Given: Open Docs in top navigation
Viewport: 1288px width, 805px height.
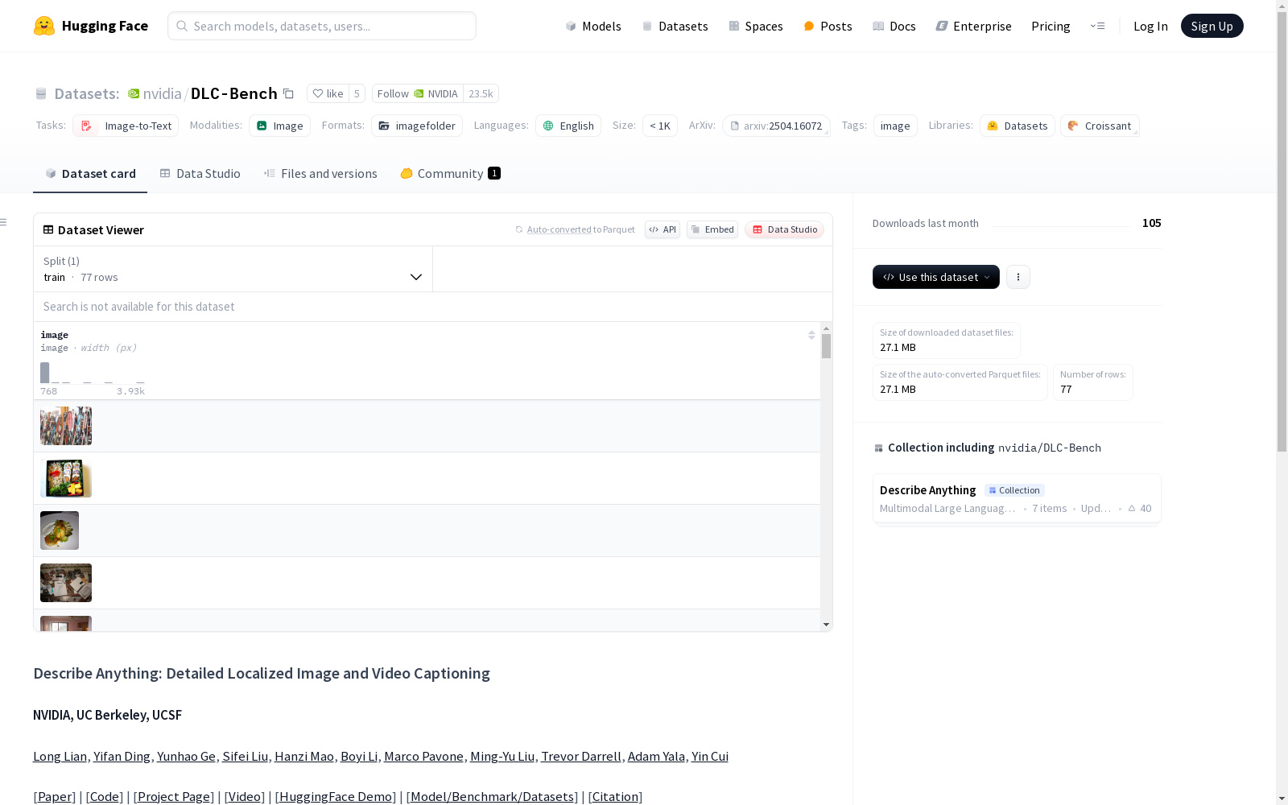Looking at the screenshot, I should [894, 26].
